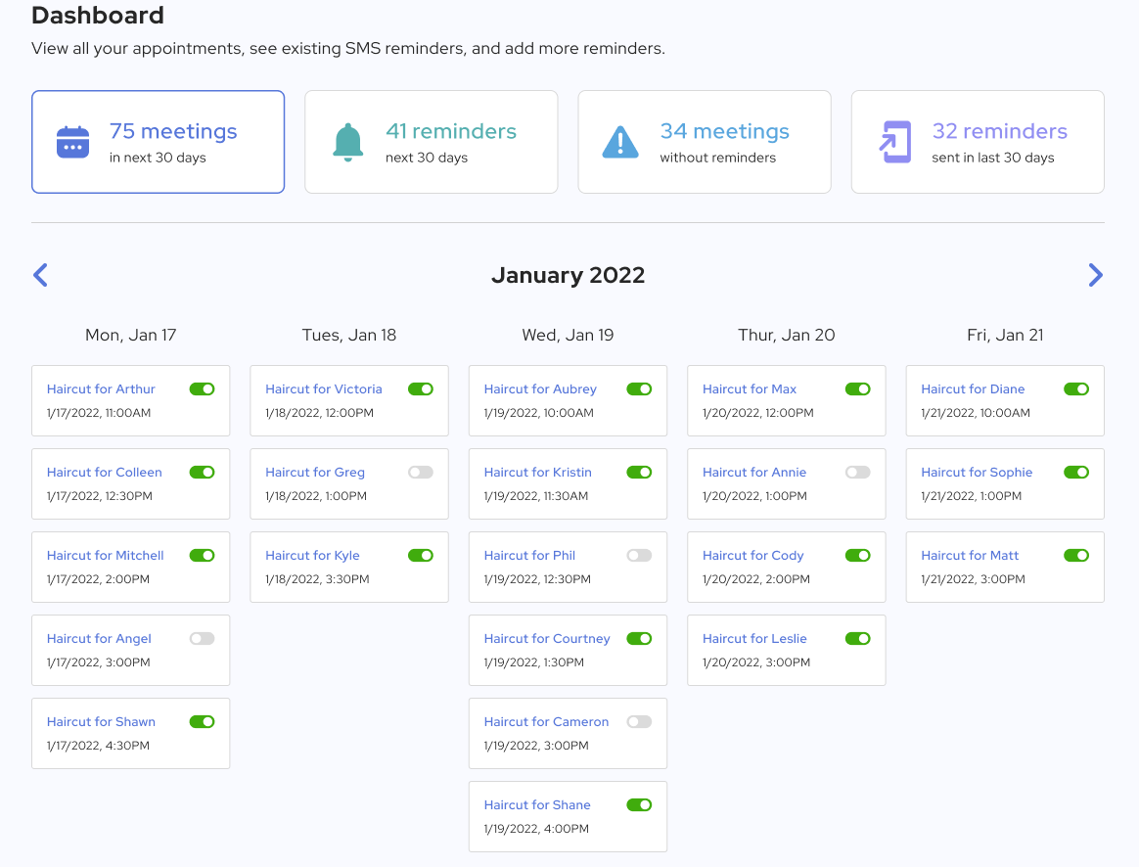The width and height of the screenshot is (1139, 867).
Task: Toggle reminder for Haircut for Kristin
Action: tap(639, 472)
